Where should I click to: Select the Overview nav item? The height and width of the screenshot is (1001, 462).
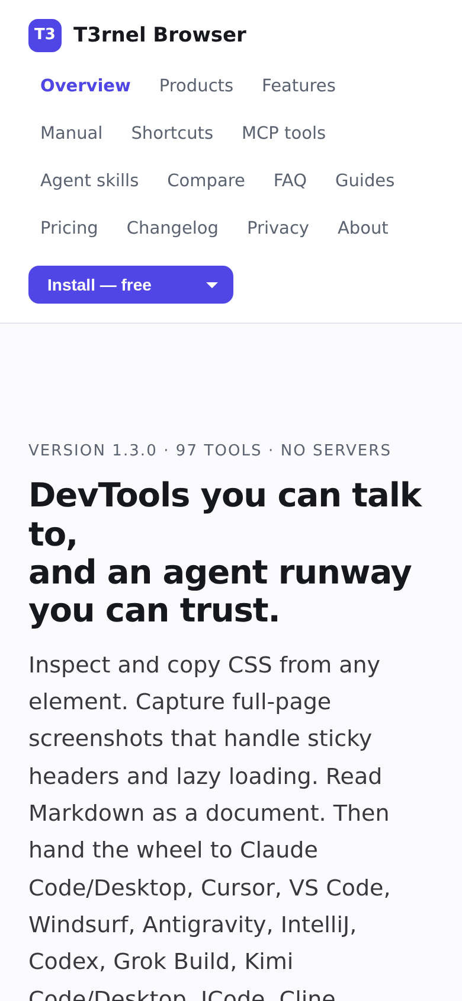point(85,85)
